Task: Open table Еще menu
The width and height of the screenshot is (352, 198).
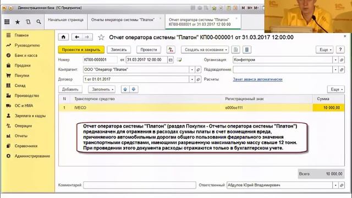Action: point(336,89)
